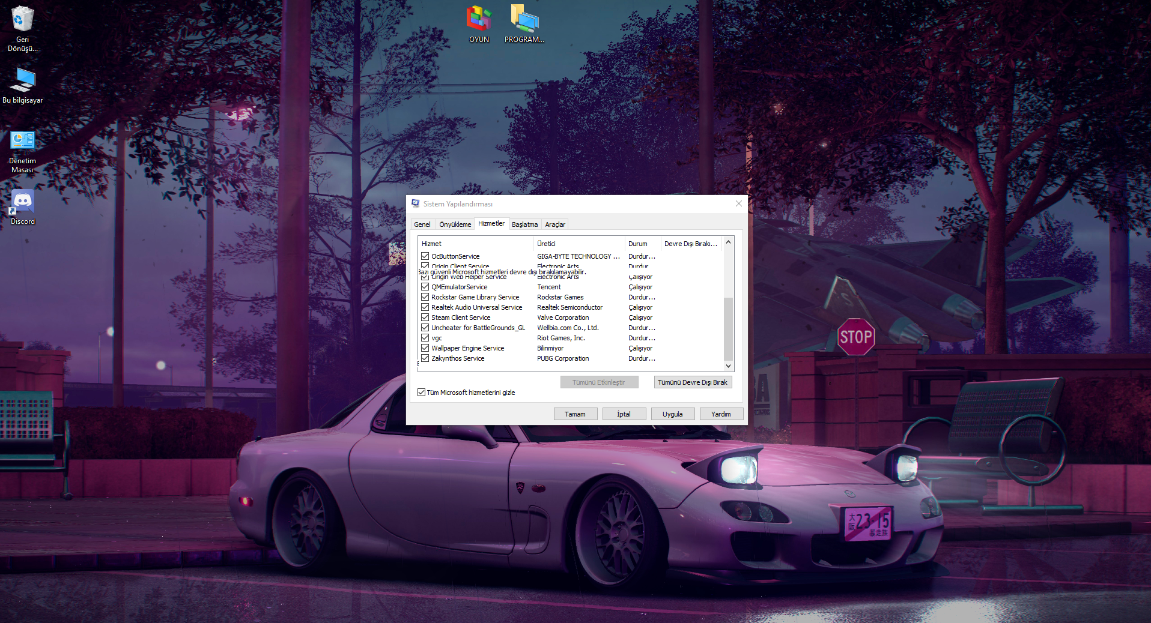Toggle Tüm Microsoft hizmetlerini gizle

point(422,392)
